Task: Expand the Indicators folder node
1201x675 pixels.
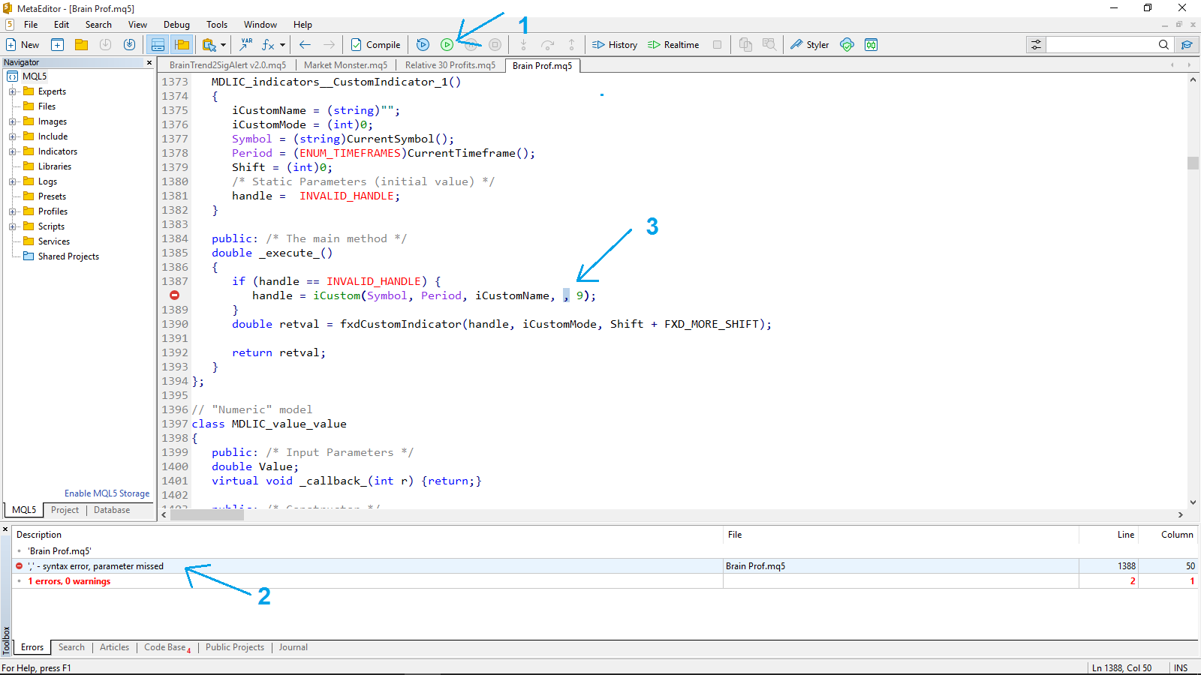Action: (12, 151)
